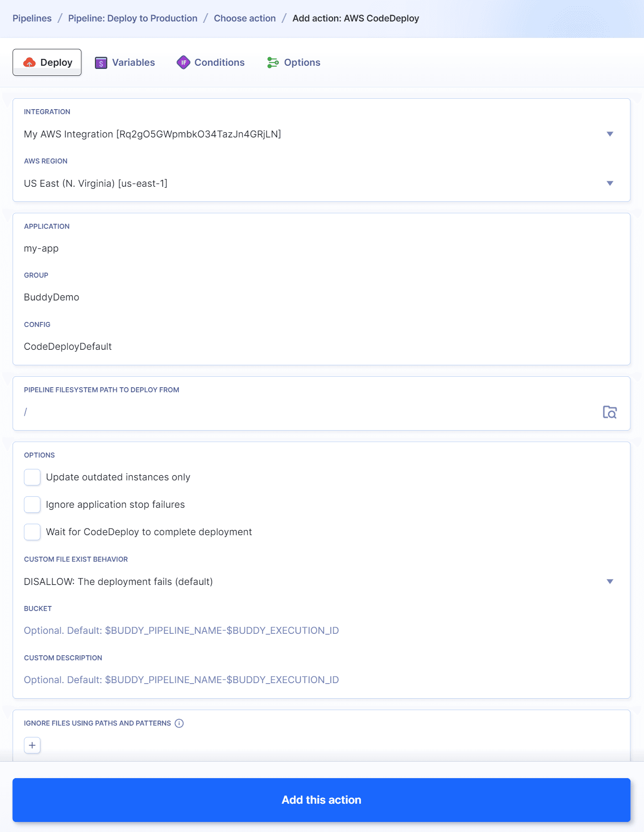Check Ignore application stop failures

coord(32,504)
